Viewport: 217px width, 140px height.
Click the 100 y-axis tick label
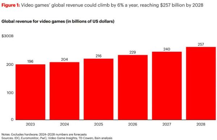[x=10, y=93]
